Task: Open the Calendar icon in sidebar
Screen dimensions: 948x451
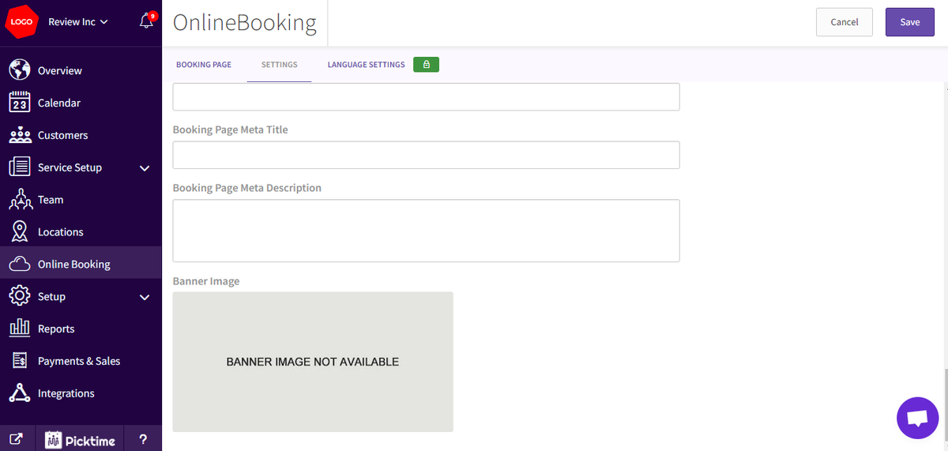Action: 20,103
